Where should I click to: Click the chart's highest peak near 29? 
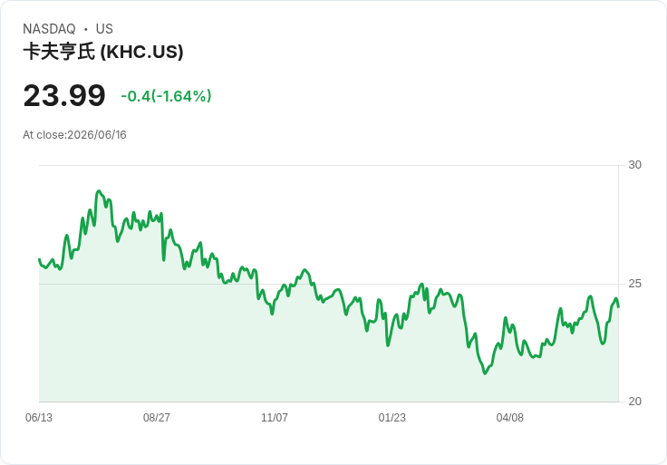(99, 191)
